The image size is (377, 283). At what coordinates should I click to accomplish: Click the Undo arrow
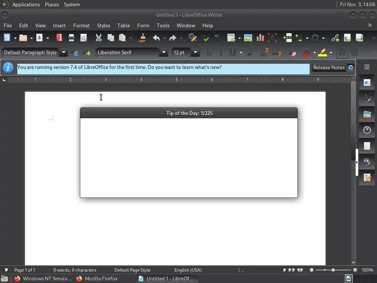(x=156, y=38)
